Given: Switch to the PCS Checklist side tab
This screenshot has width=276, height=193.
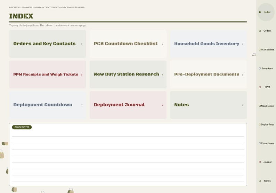Looking at the screenshot, I should (x=266, y=50).
